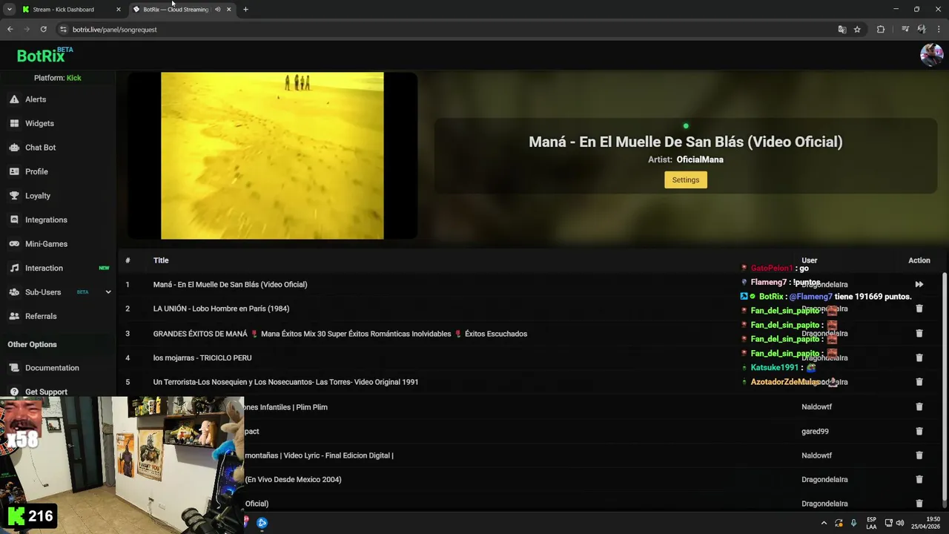Image resolution: width=949 pixels, height=534 pixels.
Task: Open Chrome profile avatar
Action: point(922,30)
